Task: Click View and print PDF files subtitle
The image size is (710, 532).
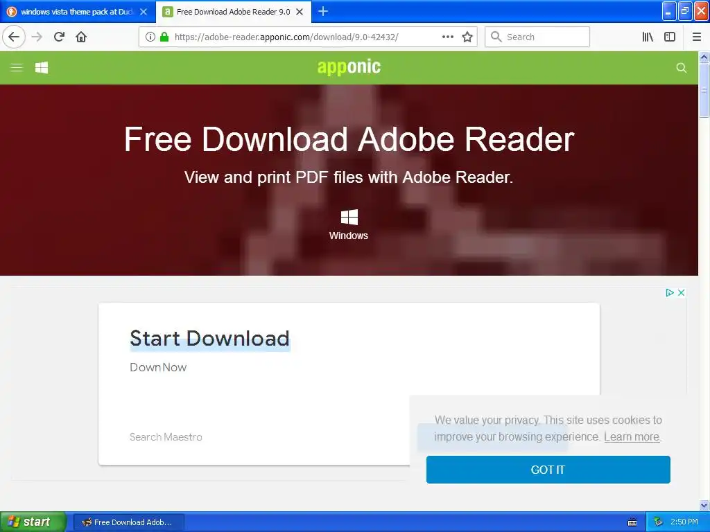Action: pyautogui.click(x=349, y=177)
